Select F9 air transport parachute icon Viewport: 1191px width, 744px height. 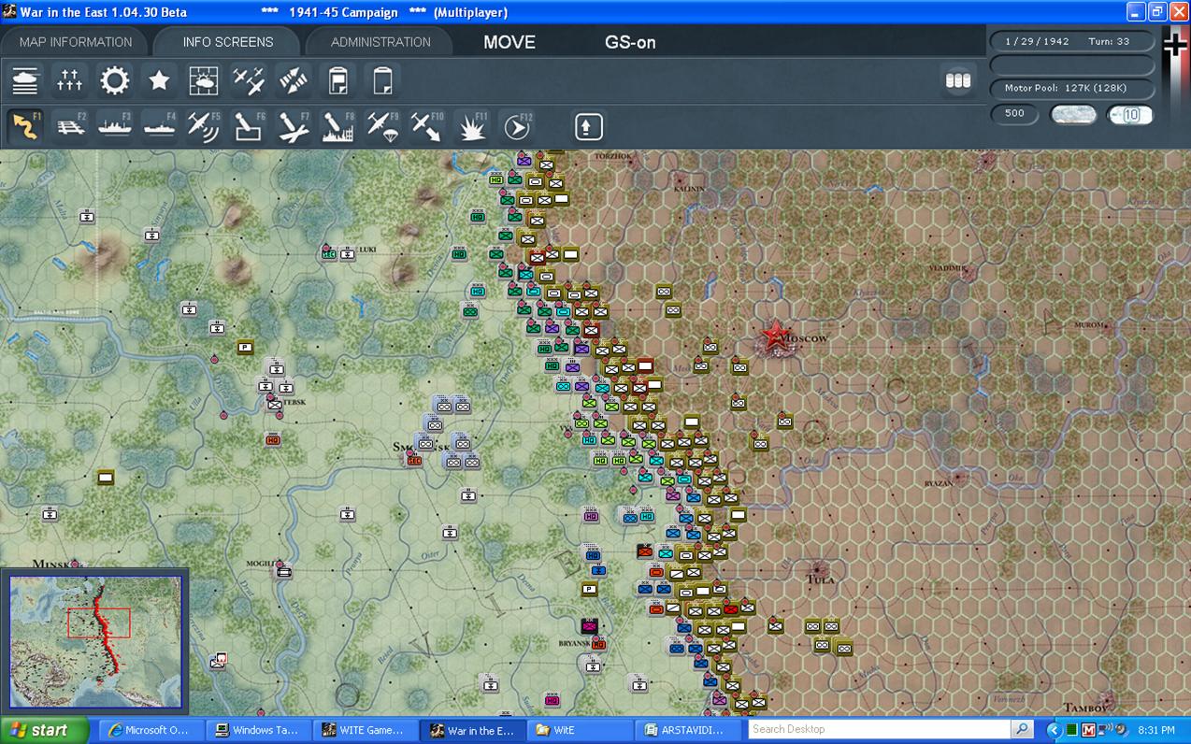[x=382, y=126]
